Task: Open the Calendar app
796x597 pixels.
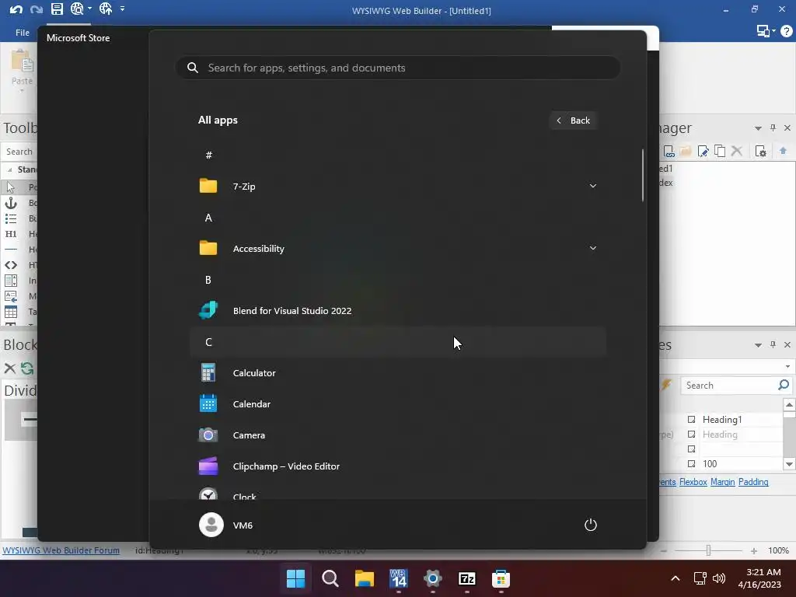Action: pos(397,404)
